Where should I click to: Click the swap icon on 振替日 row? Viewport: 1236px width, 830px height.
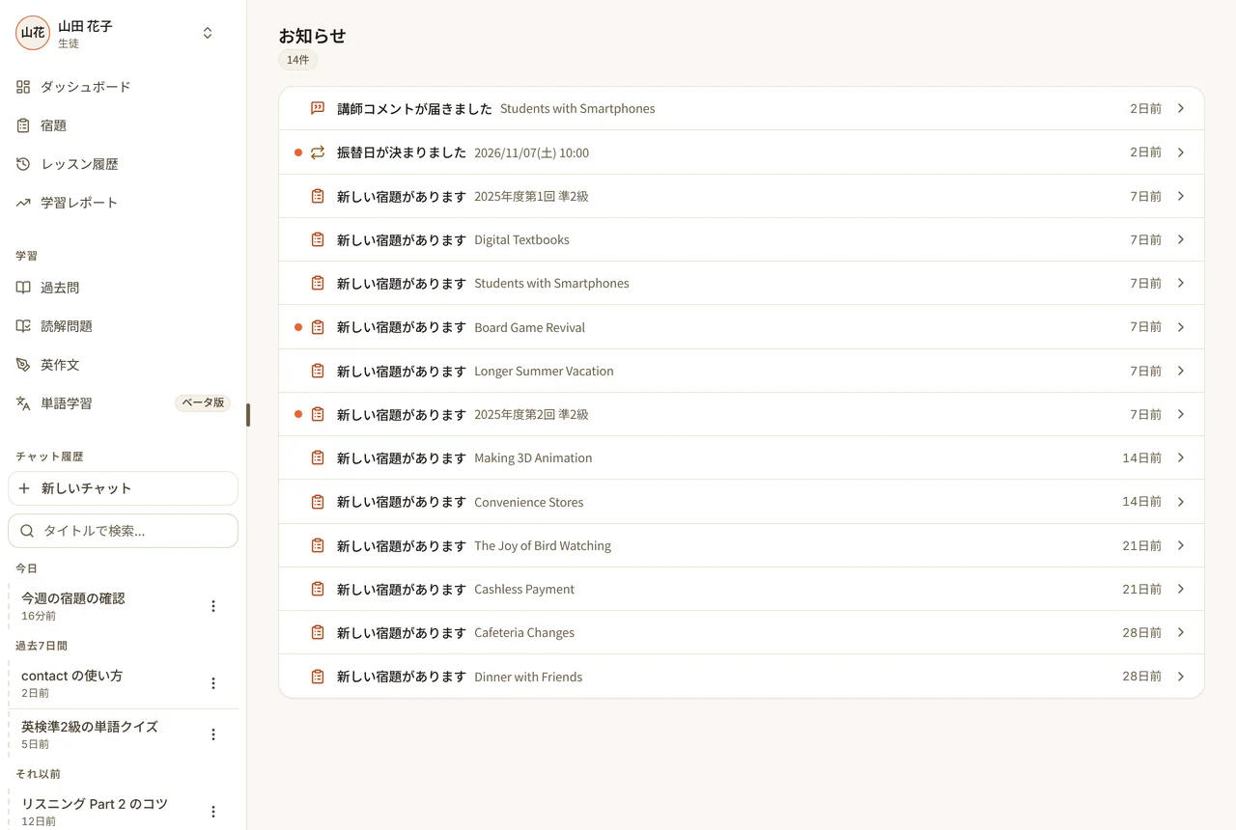[x=318, y=152]
